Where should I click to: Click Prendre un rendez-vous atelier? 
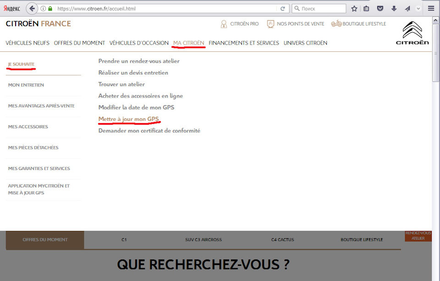[139, 61]
